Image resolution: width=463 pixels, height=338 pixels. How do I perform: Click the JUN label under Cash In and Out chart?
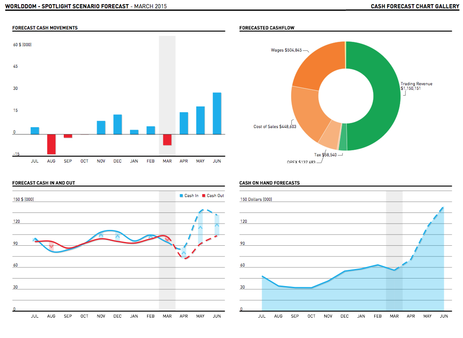pos(217,316)
